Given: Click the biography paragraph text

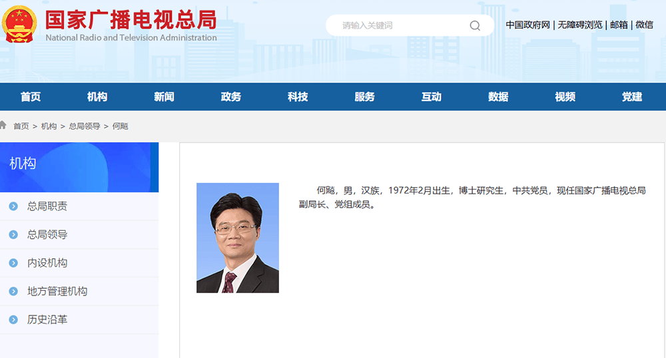Looking at the screenshot, I should click(472, 197).
